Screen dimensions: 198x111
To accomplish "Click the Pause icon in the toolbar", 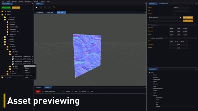I will [41, 7].
